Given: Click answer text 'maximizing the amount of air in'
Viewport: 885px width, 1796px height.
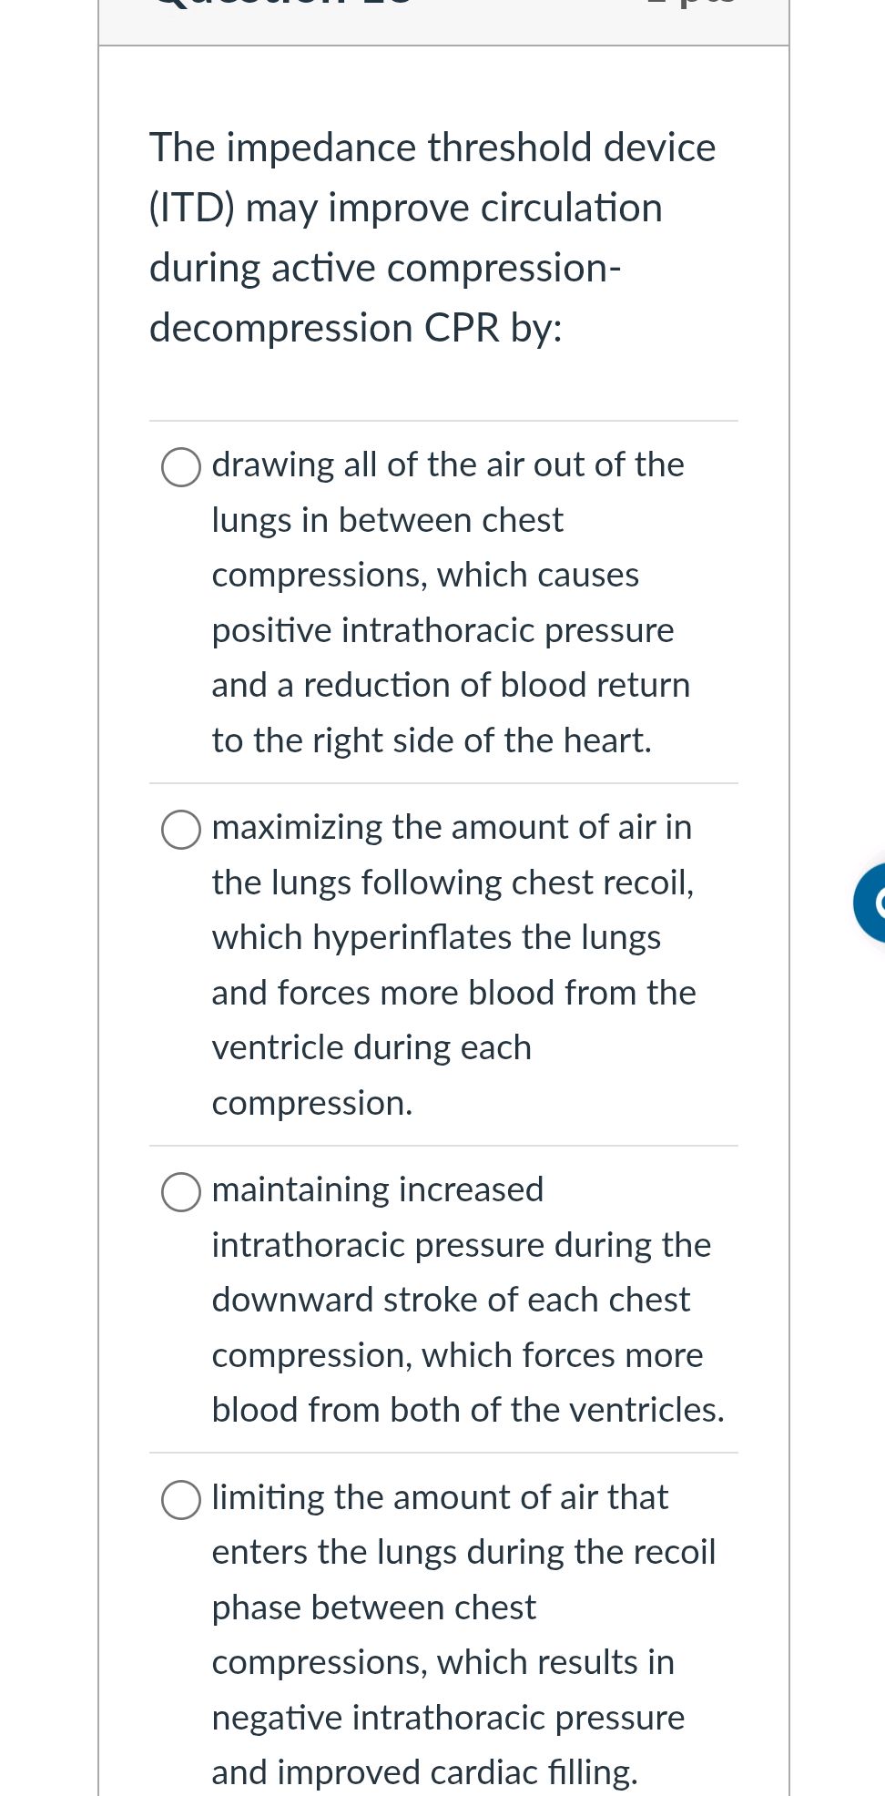Looking at the screenshot, I should (452, 827).
